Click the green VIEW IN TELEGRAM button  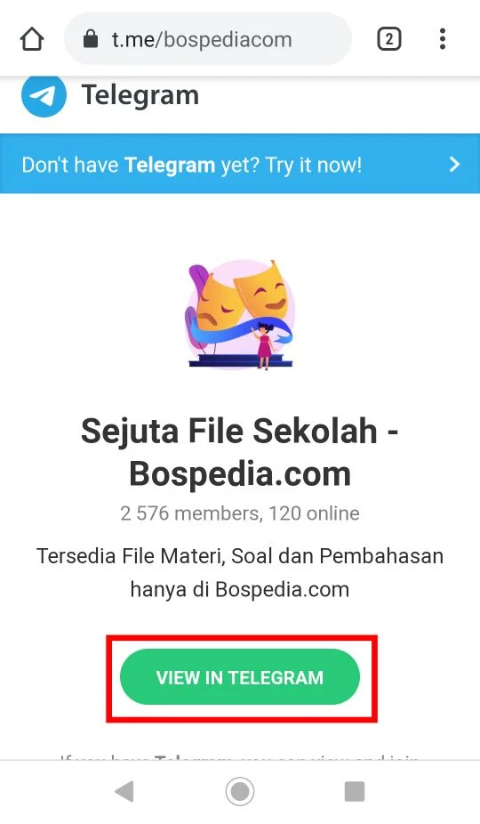240,677
